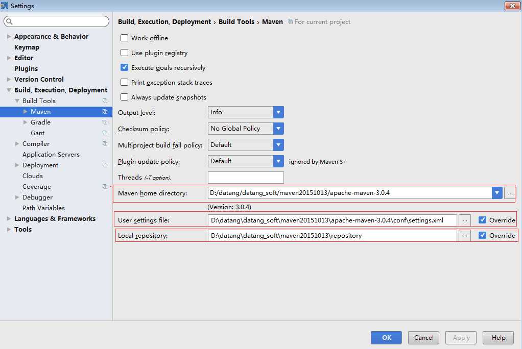This screenshot has width=522, height=349.
Task: Click project-level icon beside Compiler
Action: [105, 144]
